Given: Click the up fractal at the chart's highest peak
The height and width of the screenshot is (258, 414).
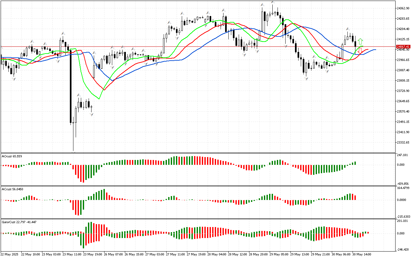Looking at the screenshot, I should click(273, 2).
